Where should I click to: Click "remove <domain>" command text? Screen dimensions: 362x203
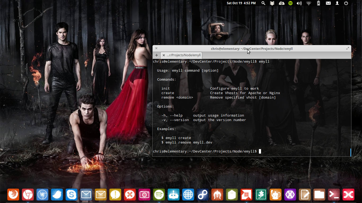[x=177, y=98]
